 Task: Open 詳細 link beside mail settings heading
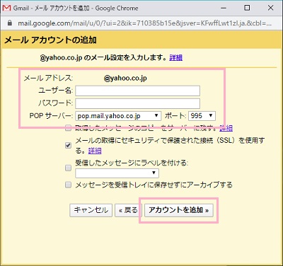tap(175, 57)
